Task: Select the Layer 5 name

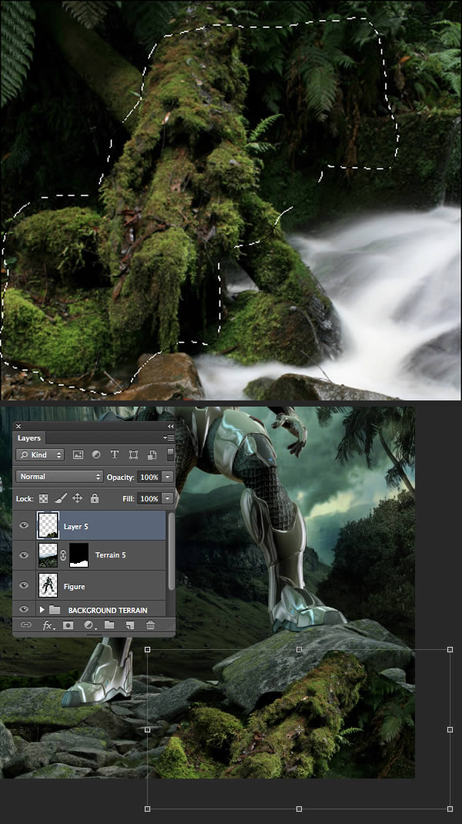Action: (x=75, y=526)
